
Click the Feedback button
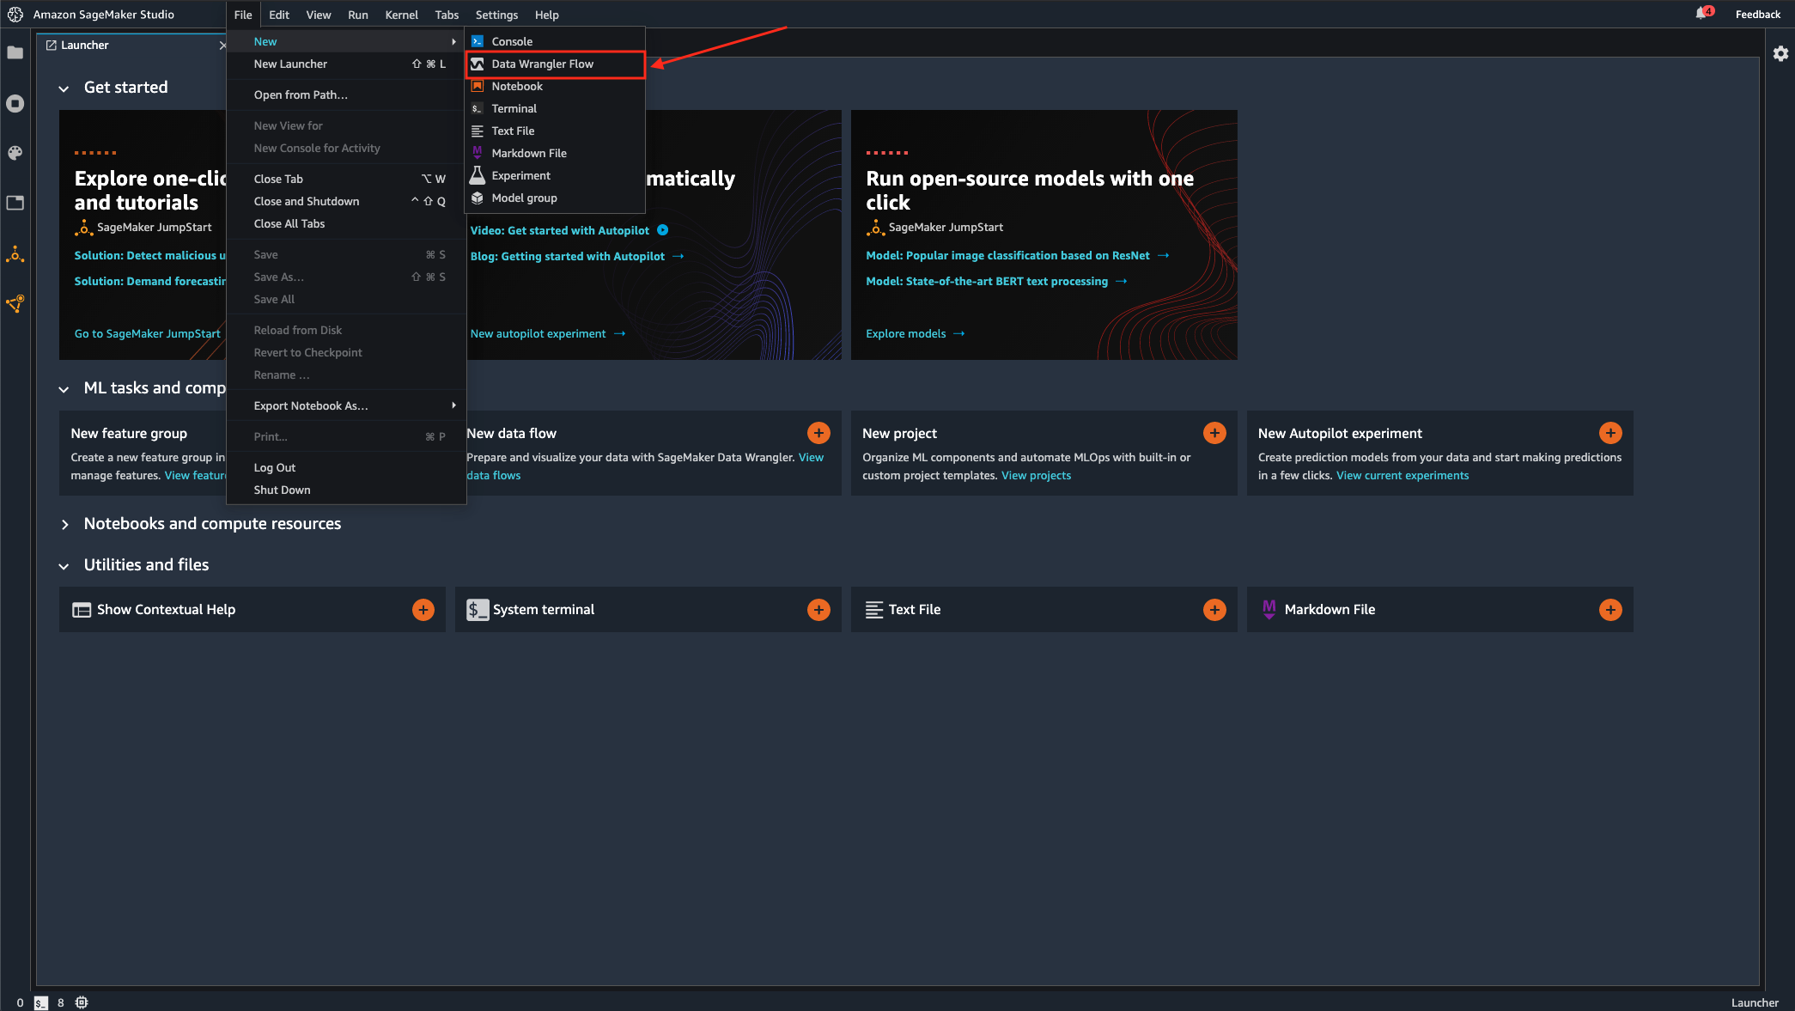pyautogui.click(x=1757, y=15)
